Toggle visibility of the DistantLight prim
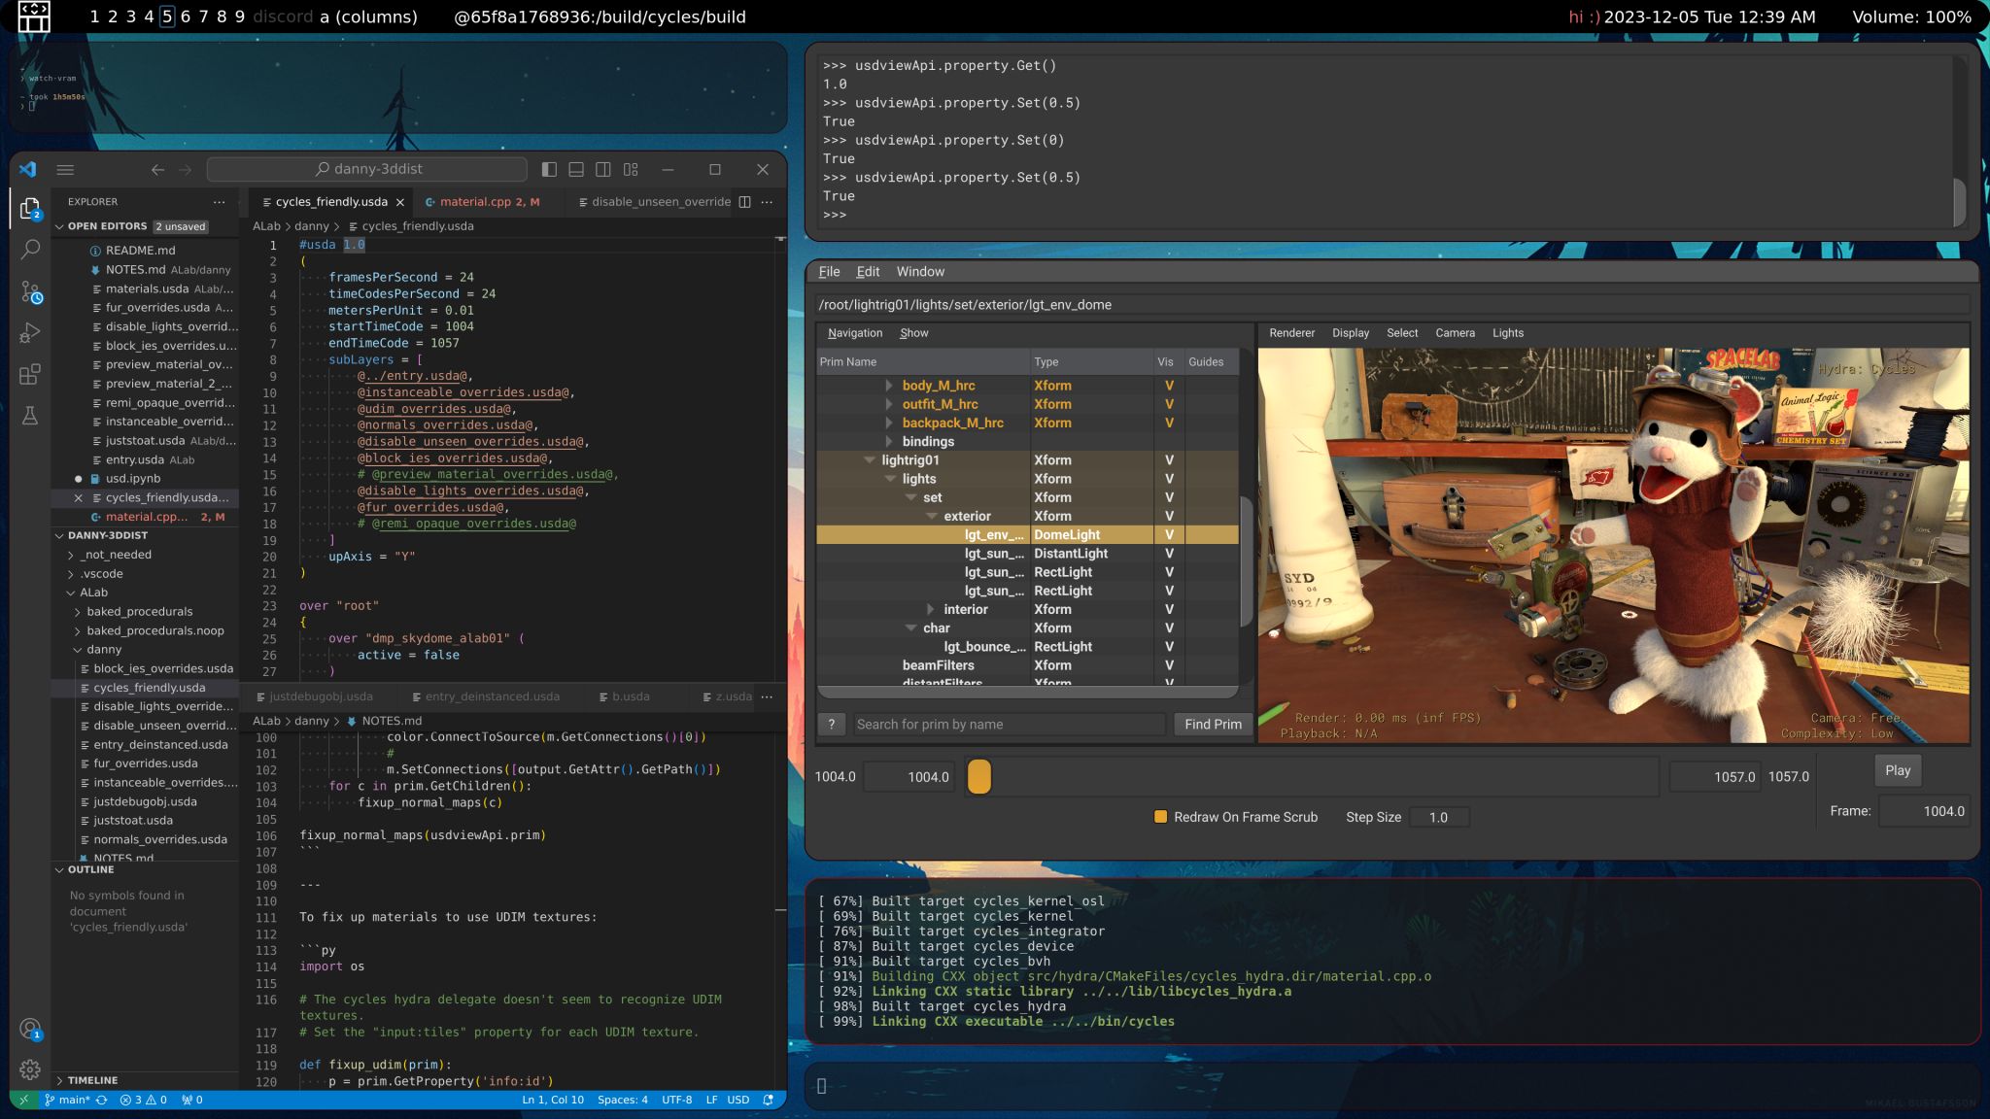The image size is (1990, 1119). [x=1169, y=554]
